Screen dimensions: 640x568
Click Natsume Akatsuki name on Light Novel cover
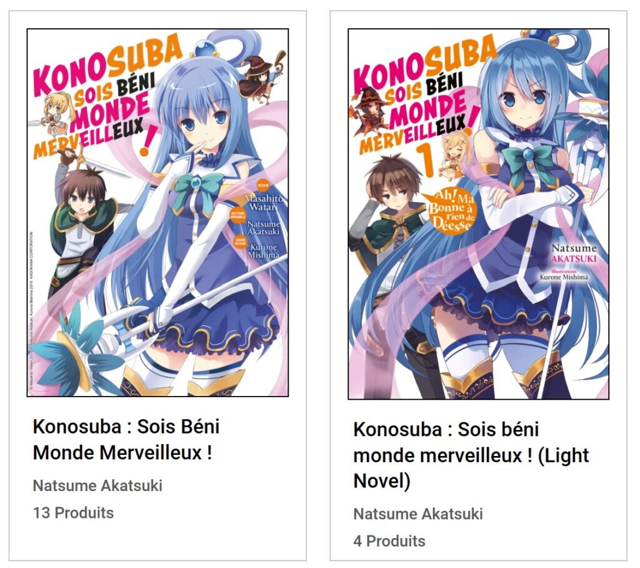pyautogui.click(x=574, y=253)
